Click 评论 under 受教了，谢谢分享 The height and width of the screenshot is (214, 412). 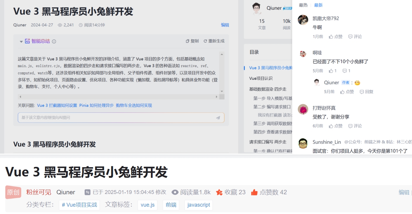tap(355, 126)
